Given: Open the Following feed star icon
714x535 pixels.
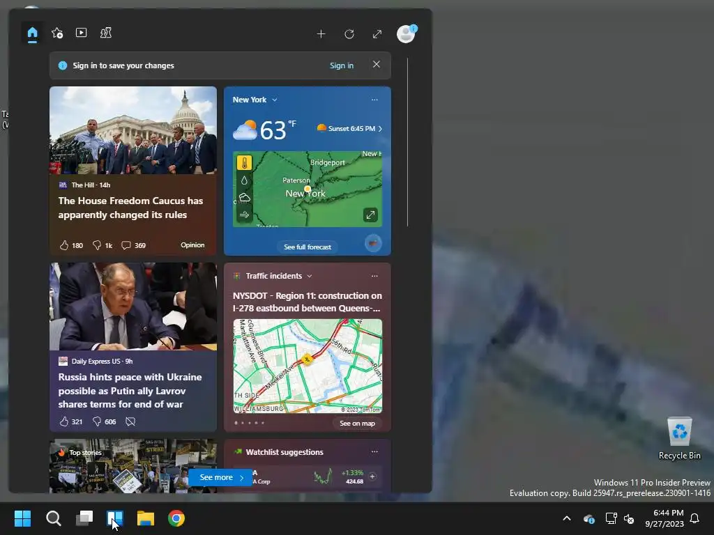Looking at the screenshot, I should tap(57, 33).
